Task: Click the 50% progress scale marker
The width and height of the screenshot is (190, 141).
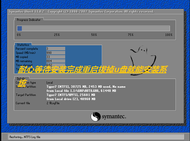Action: 94,35
